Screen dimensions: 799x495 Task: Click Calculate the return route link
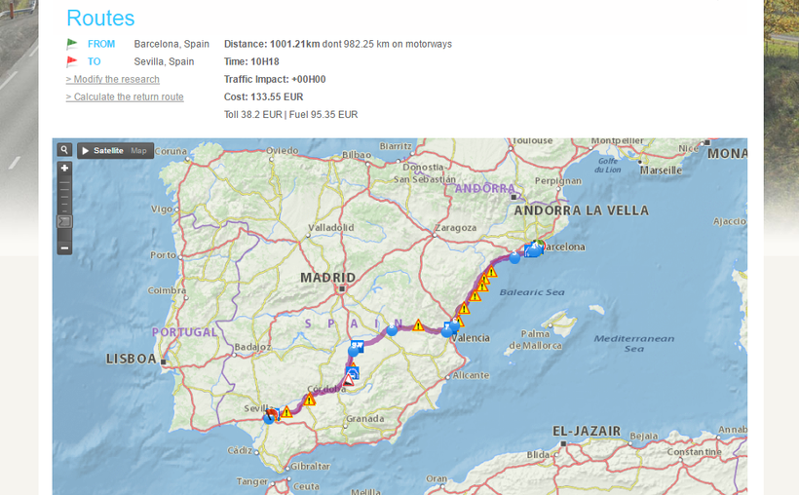point(124,96)
